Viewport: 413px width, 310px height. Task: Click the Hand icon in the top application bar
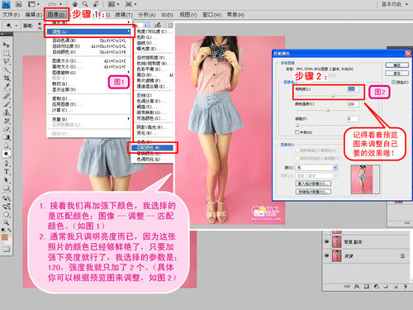74,4
